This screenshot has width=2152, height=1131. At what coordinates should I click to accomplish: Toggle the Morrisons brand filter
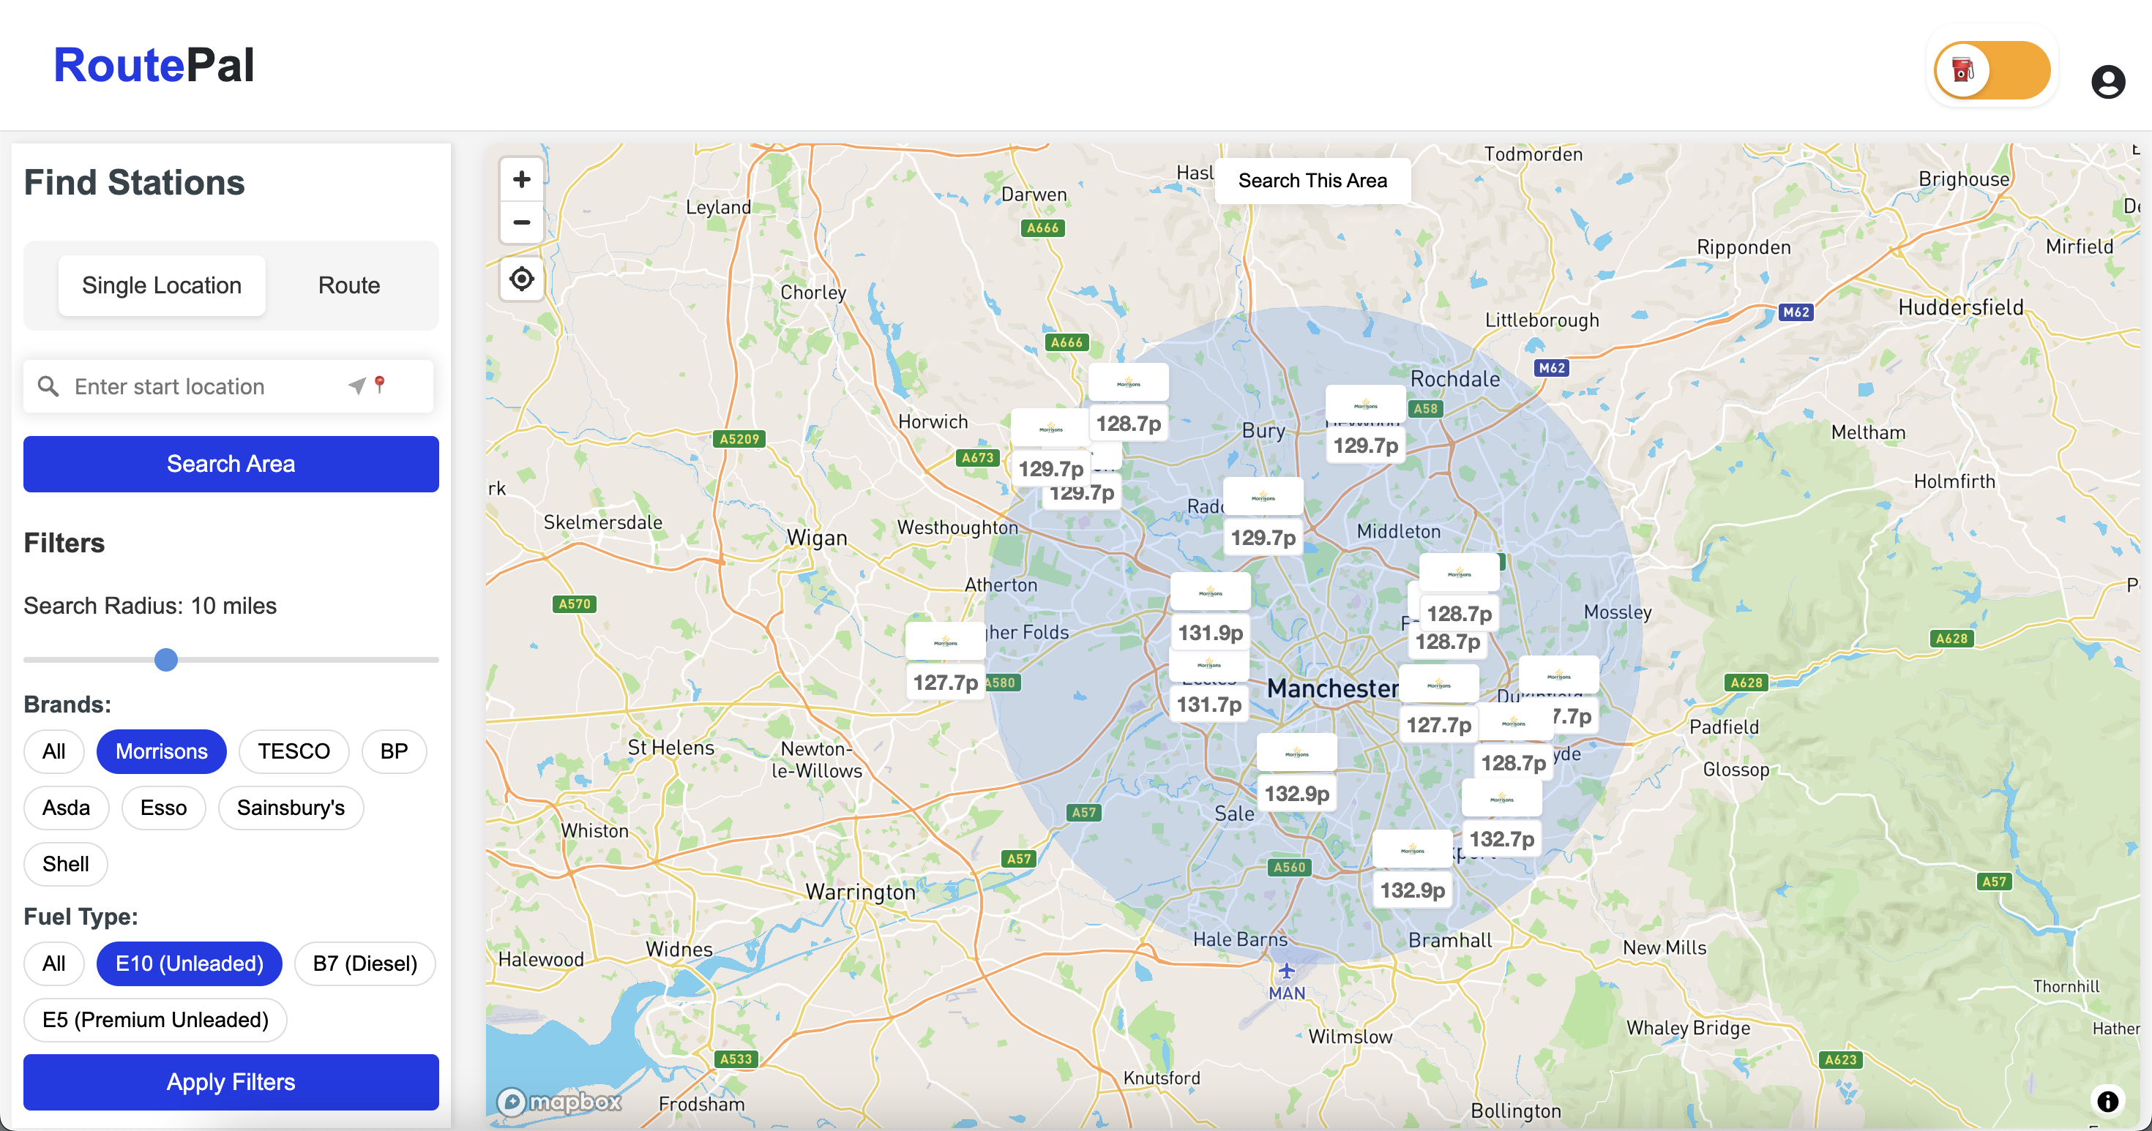pyautogui.click(x=161, y=751)
